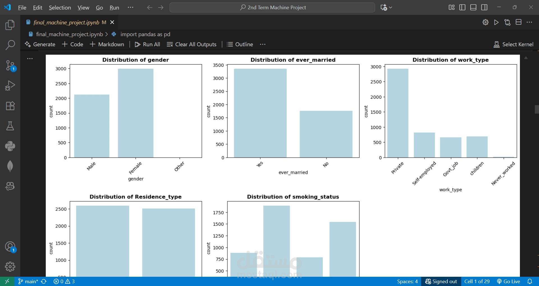Open the Selection menu

click(60, 8)
